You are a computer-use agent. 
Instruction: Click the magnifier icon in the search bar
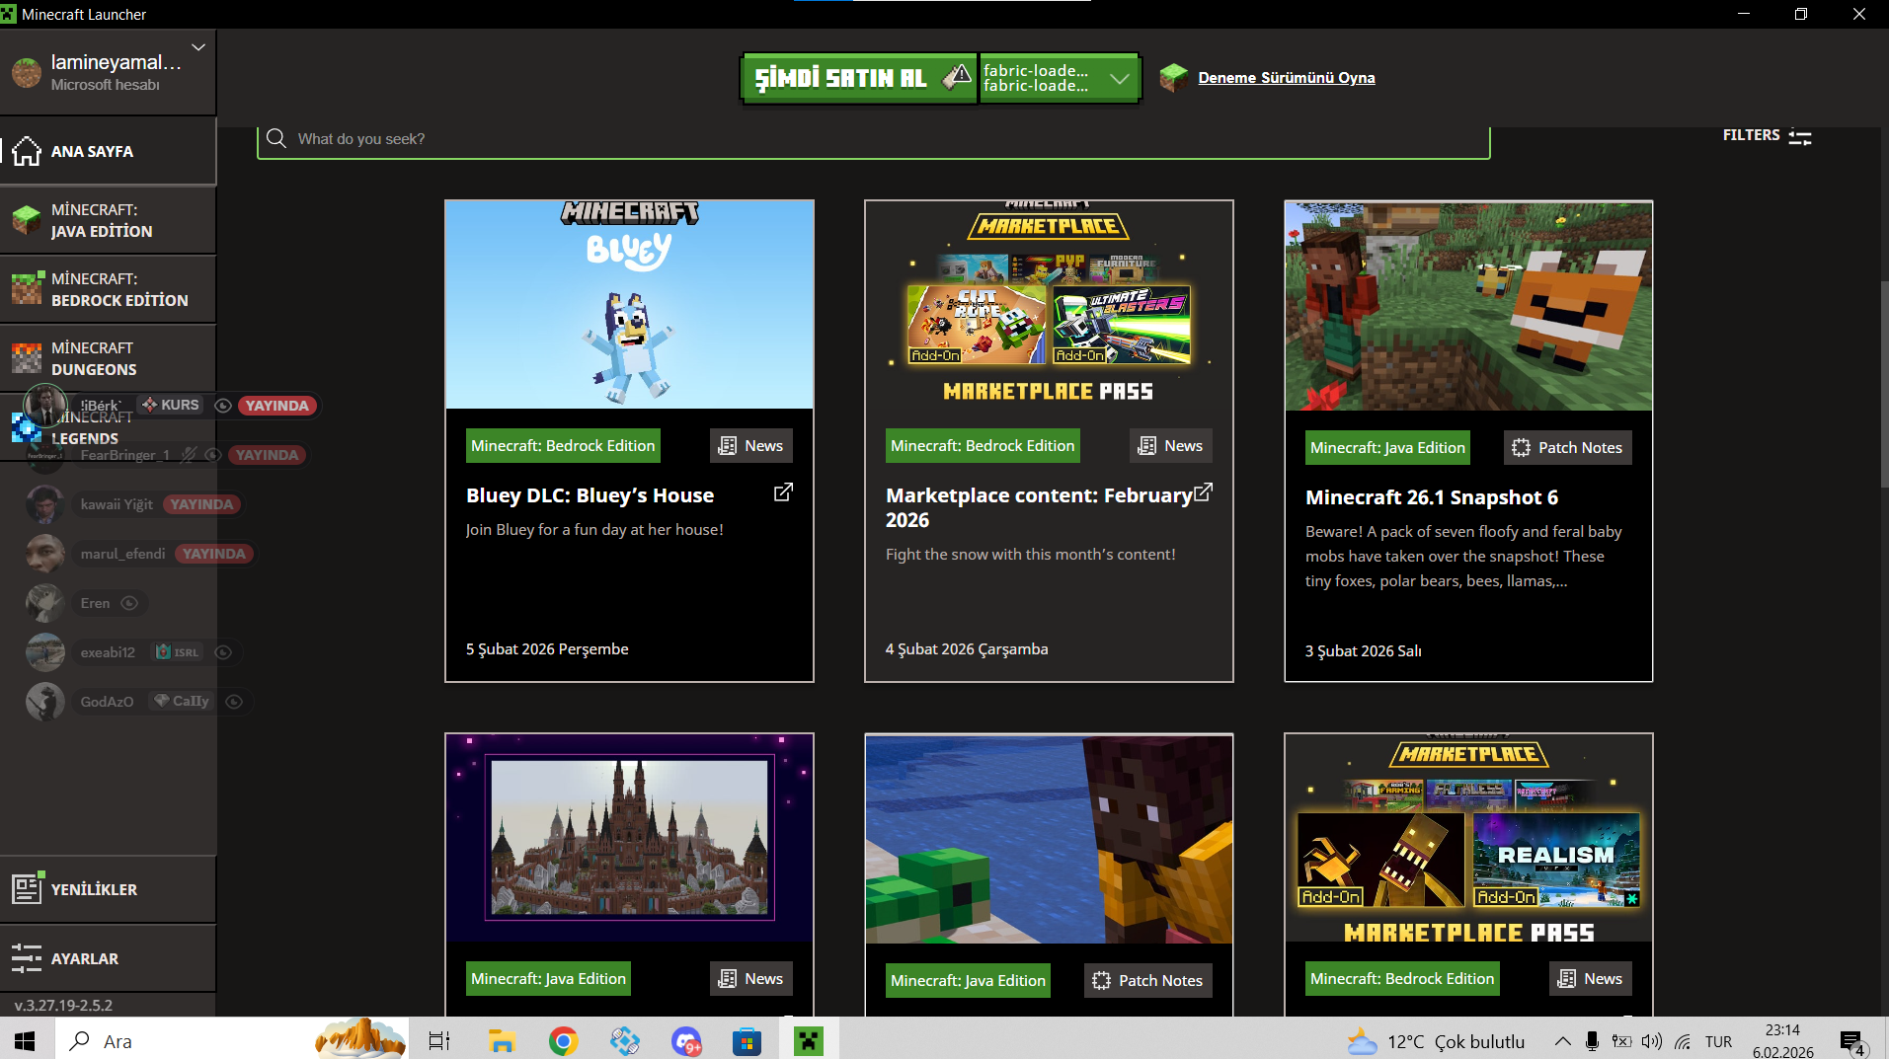[276, 138]
